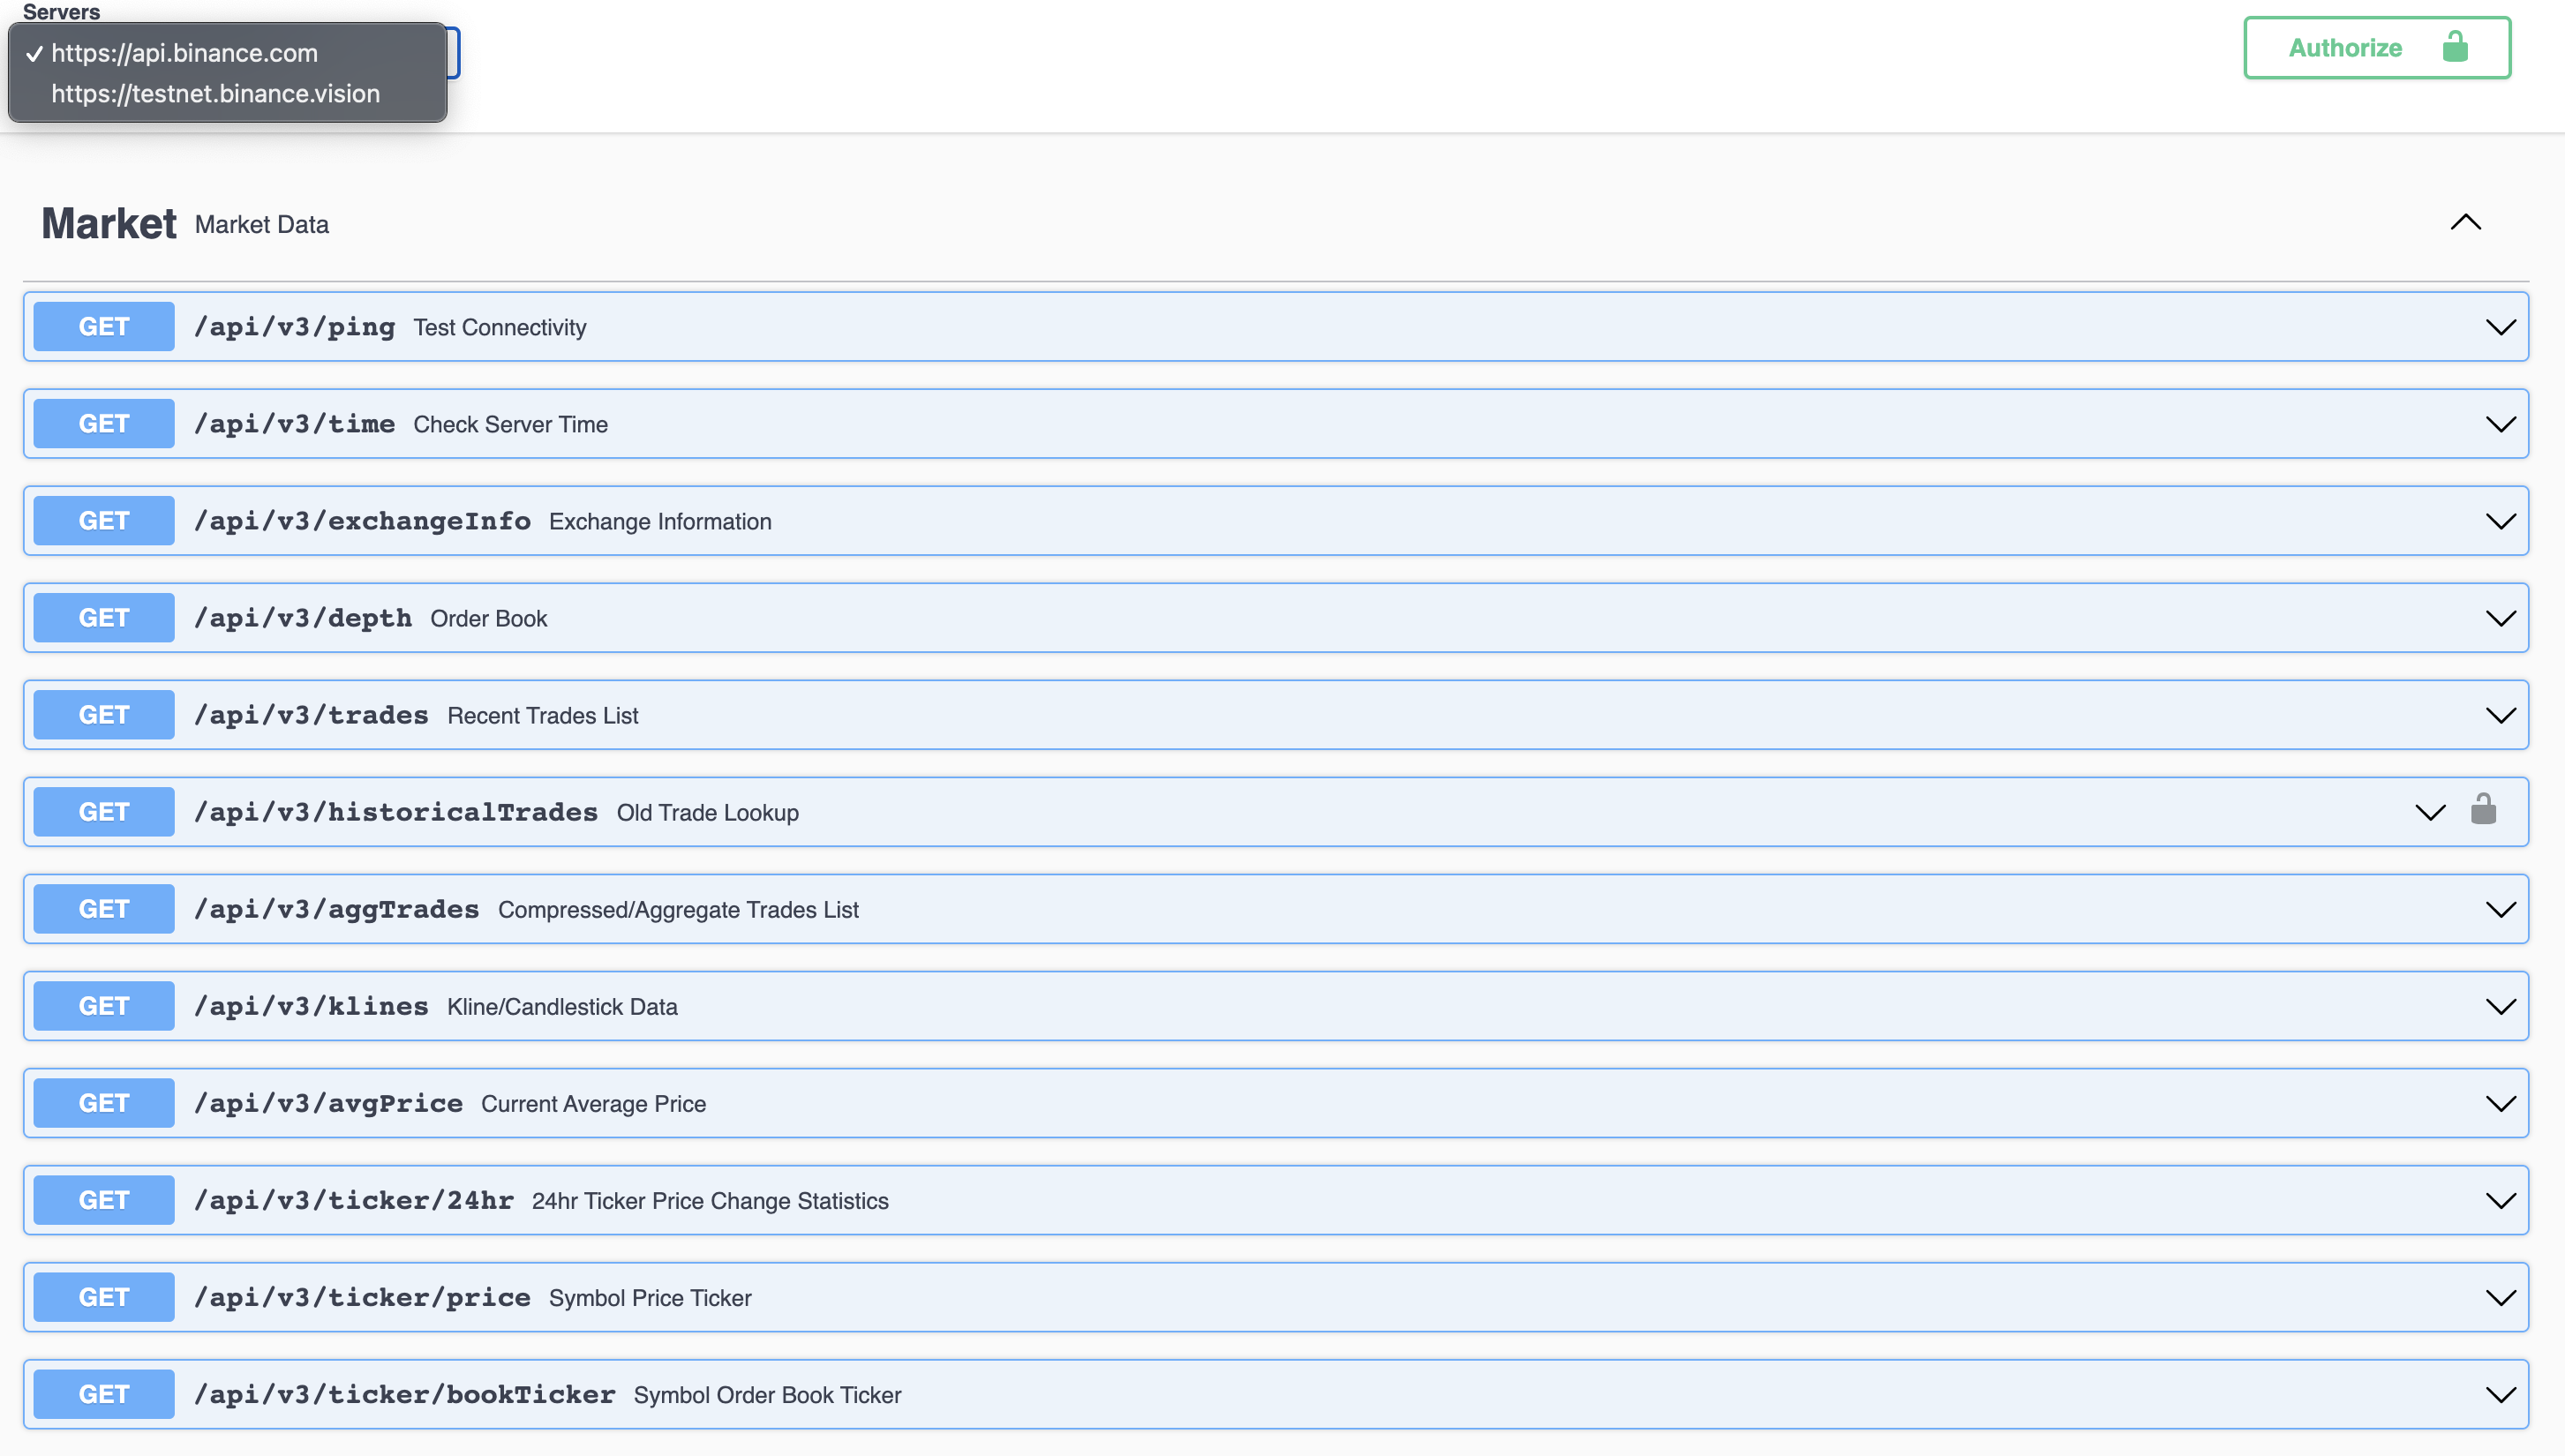
Task: Click the Authorize button
Action: 2376,48
